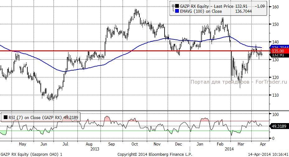Click the Jun label on the time axis
Viewport: 289px width, 157px height.
pos(44,144)
